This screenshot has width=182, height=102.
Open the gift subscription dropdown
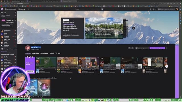[142, 48]
